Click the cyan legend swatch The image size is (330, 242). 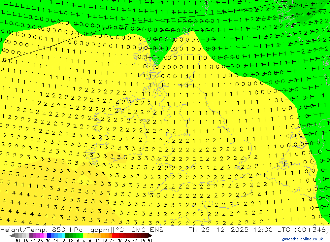pos(63,236)
